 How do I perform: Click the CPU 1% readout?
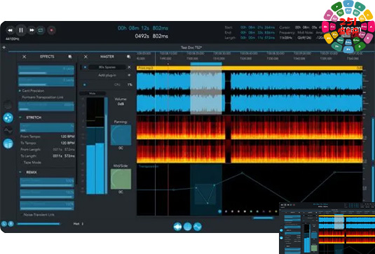pyautogui.click(x=123, y=85)
